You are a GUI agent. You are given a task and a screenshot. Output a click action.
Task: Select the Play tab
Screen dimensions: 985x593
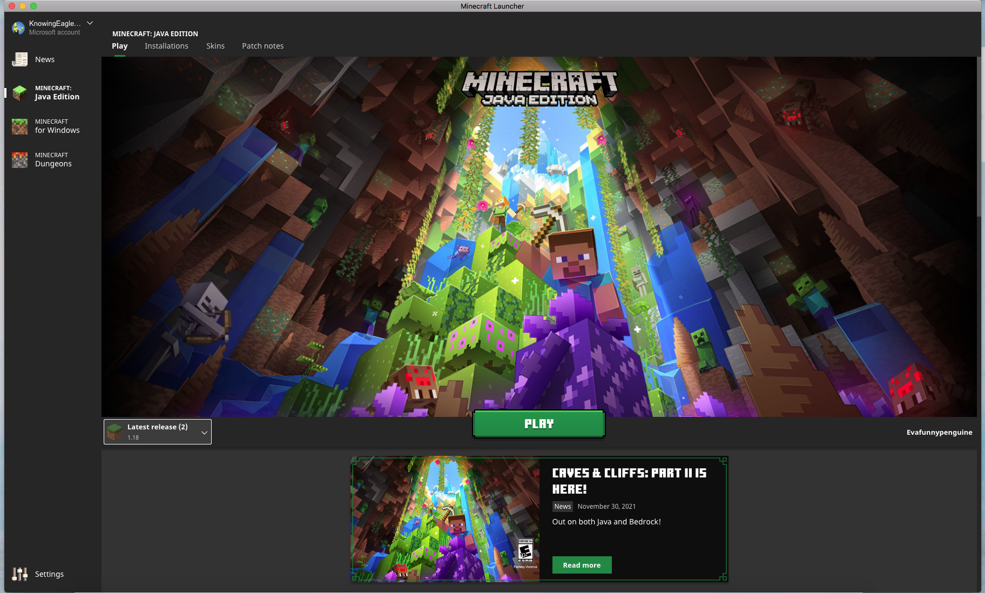click(x=119, y=46)
